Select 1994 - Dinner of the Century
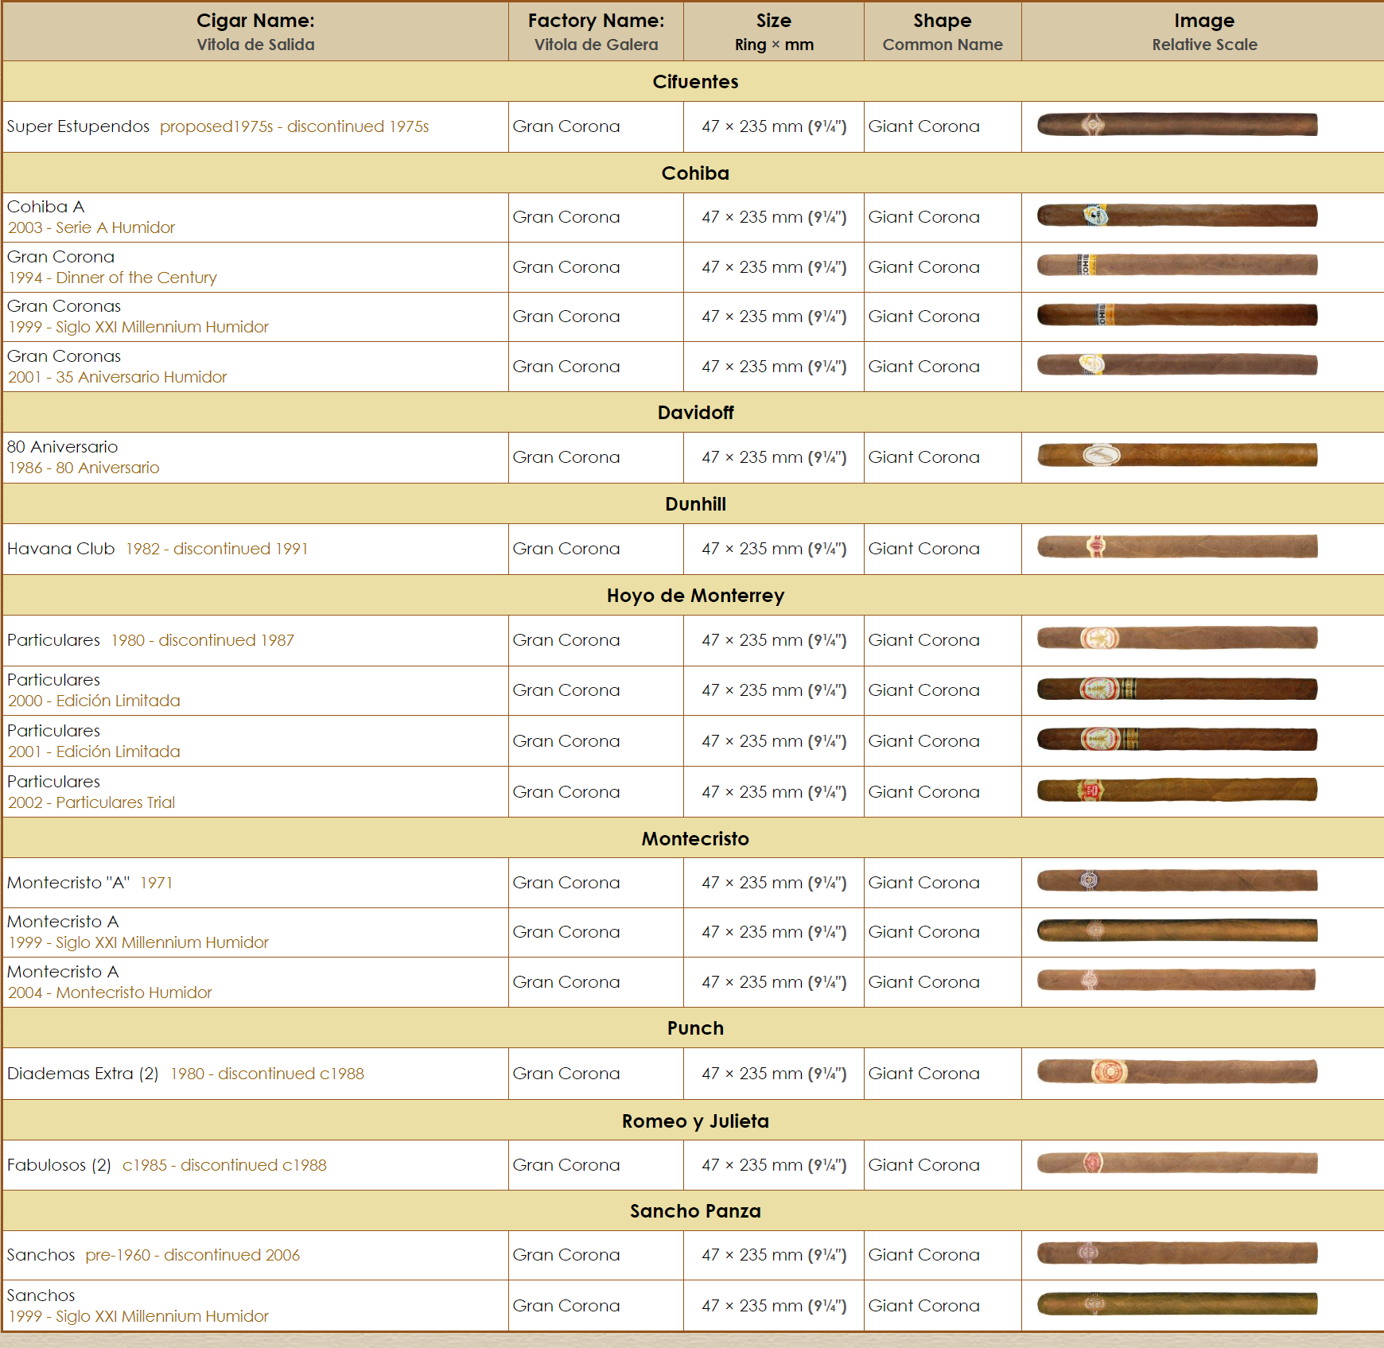This screenshot has height=1348, width=1384. [112, 278]
